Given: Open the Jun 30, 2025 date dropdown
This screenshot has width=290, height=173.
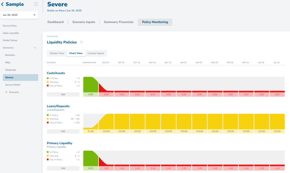Looking at the screenshot, I should pos(19,15).
